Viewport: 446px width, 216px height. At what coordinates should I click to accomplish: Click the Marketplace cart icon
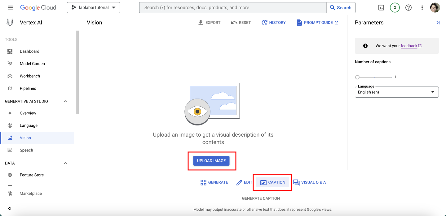(x=10, y=193)
